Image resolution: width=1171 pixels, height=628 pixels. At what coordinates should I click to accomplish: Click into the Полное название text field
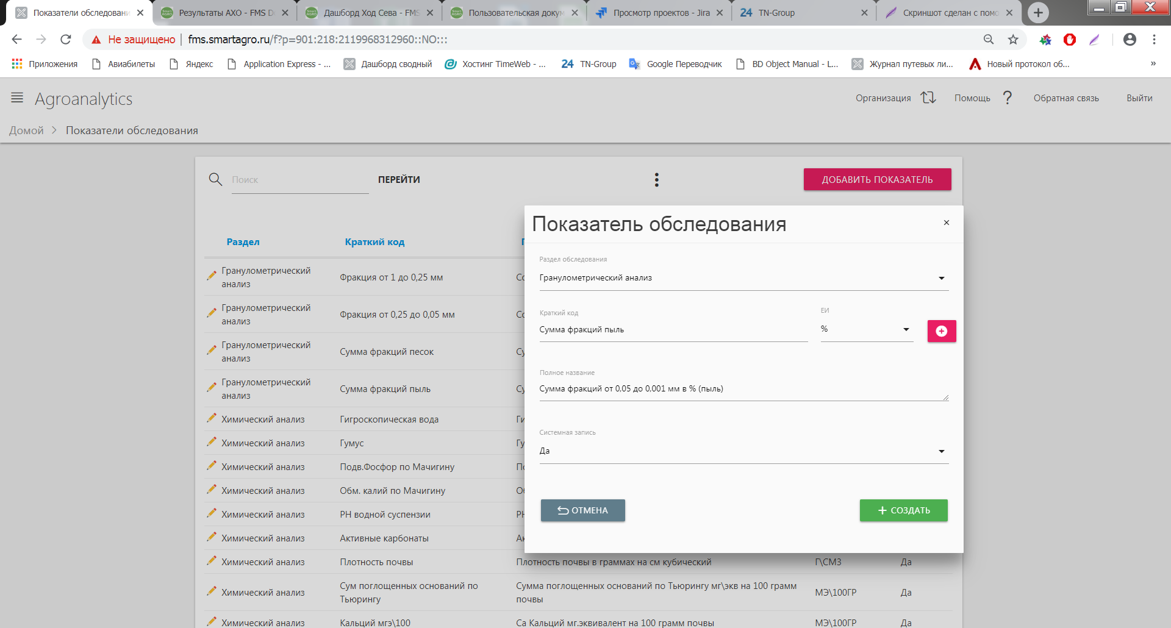(741, 389)
